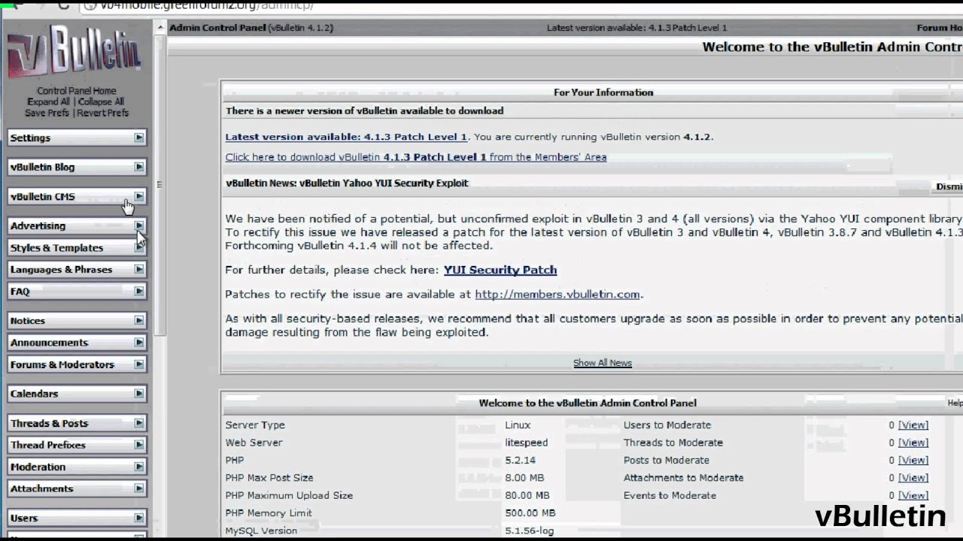Viewport: 963px width, 541px height.
Task: Expand the Thread Prefixes arrow
Action: pos(139,445)
